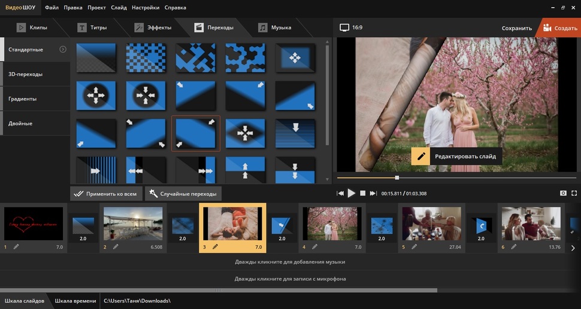Switch to the Шкала слайдов view

(x=25, y=301)
